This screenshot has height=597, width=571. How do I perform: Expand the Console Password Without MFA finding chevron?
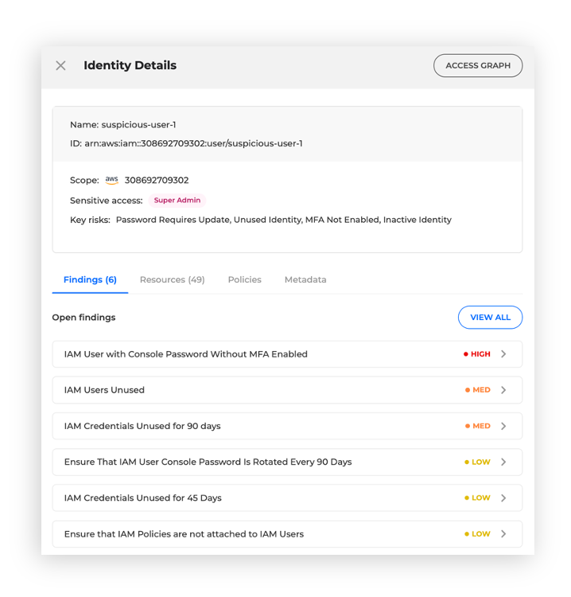click(503, 354)
